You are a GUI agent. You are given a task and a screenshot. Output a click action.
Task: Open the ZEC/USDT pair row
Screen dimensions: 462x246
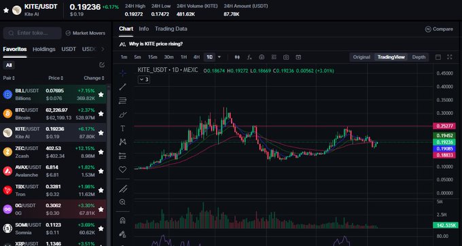tap(53, 152)
